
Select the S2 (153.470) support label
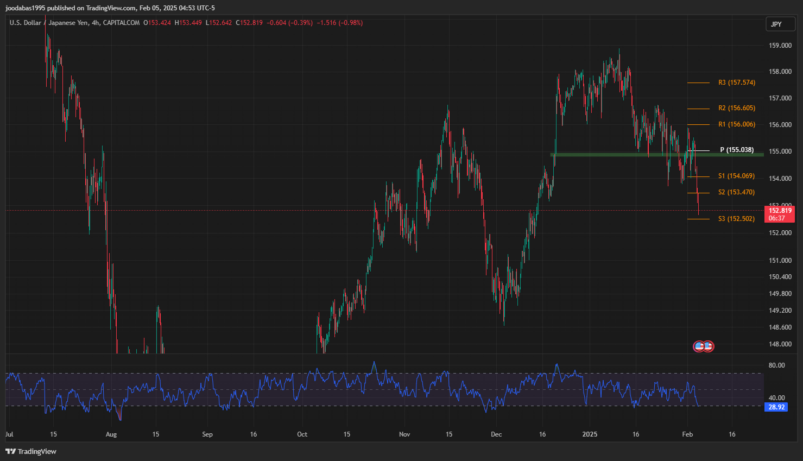click(736, 192)
